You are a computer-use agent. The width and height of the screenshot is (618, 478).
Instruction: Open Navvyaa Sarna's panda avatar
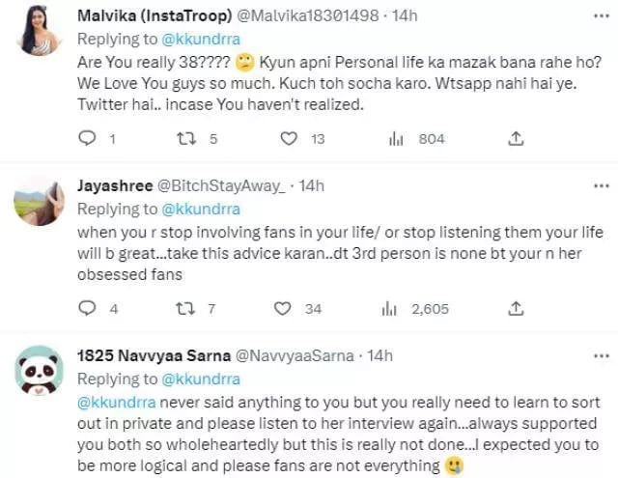click(x=42, y=373)
